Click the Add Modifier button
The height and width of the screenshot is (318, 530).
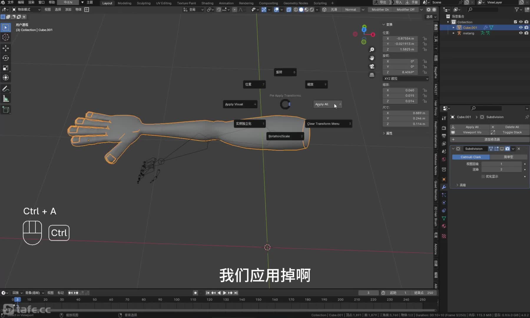[x=489, y=139]
